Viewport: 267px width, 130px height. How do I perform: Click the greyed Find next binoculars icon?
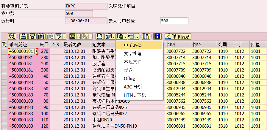(x=50, y=36)
